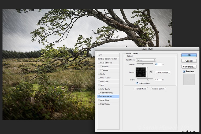Enable the Bevel & Emboss checkbox
Image resolution: width=201 pixels, height=134 pixels.
(x=99, y=63)
